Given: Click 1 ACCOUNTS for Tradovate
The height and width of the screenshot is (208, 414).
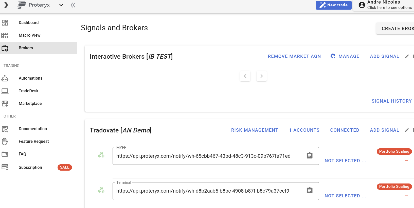Looking at the screenshot, I should pyautogui.click(x=304, y=130).
